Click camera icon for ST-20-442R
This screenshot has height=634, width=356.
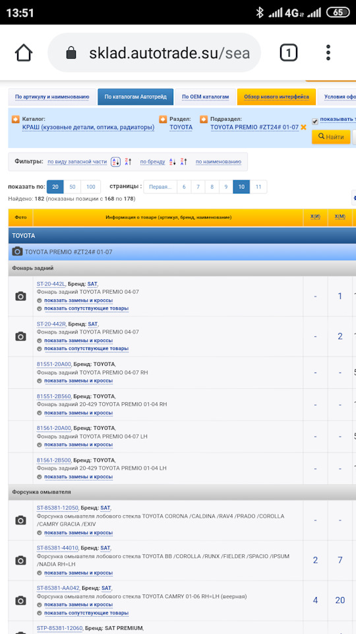click(20, 336)
